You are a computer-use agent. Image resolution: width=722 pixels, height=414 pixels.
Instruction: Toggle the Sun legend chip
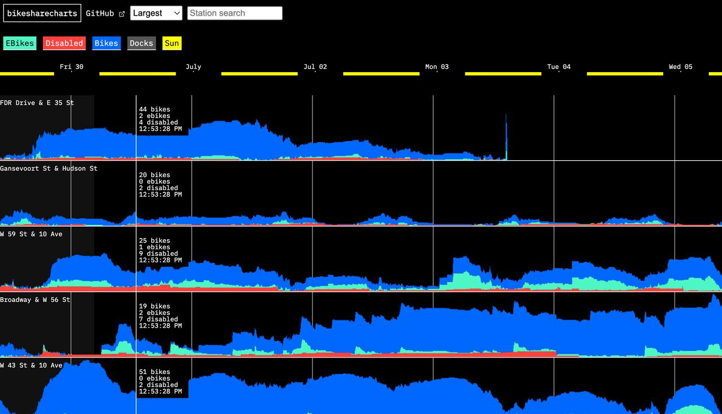click(x=171, y=43)
